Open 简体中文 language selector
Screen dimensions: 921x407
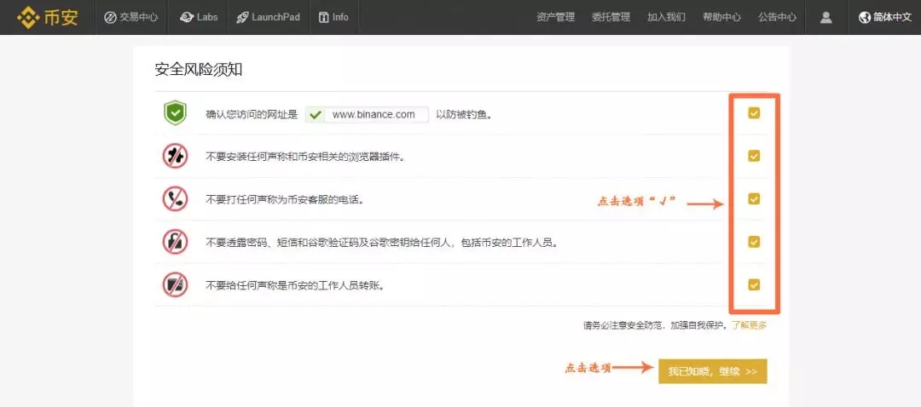[x=884, y=17]
